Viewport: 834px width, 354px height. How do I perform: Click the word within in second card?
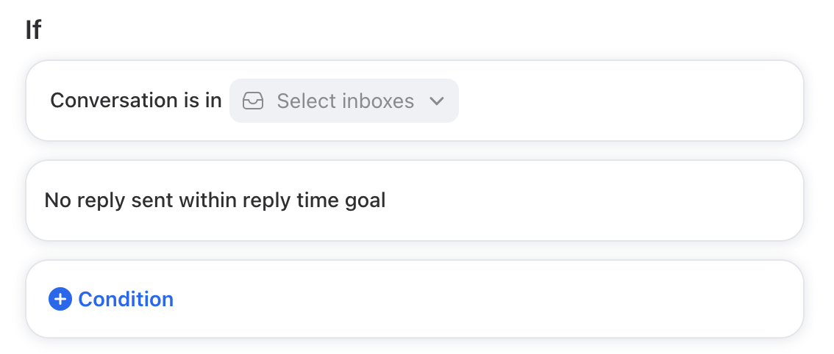tap(208, 201)
